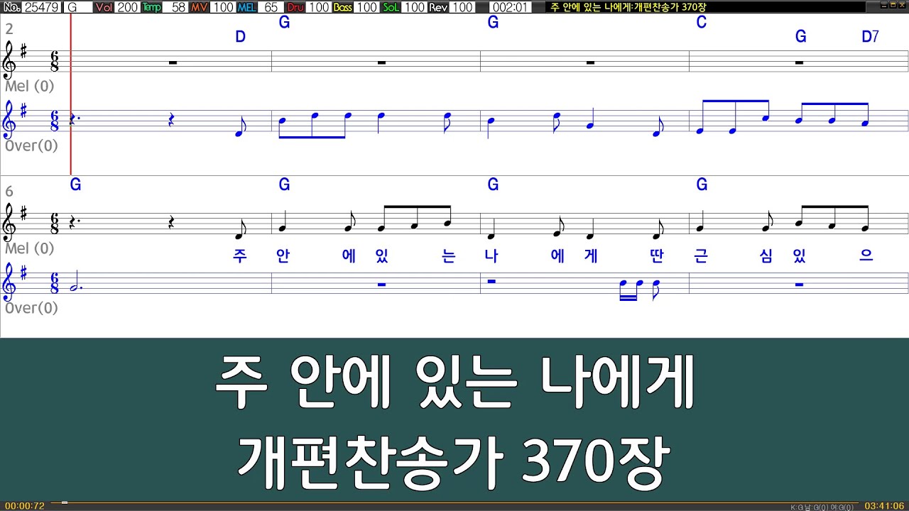Viewport: 909px width, 511px height.
Task: Click the Dru label in top bar
Action: tap(295, 7)
